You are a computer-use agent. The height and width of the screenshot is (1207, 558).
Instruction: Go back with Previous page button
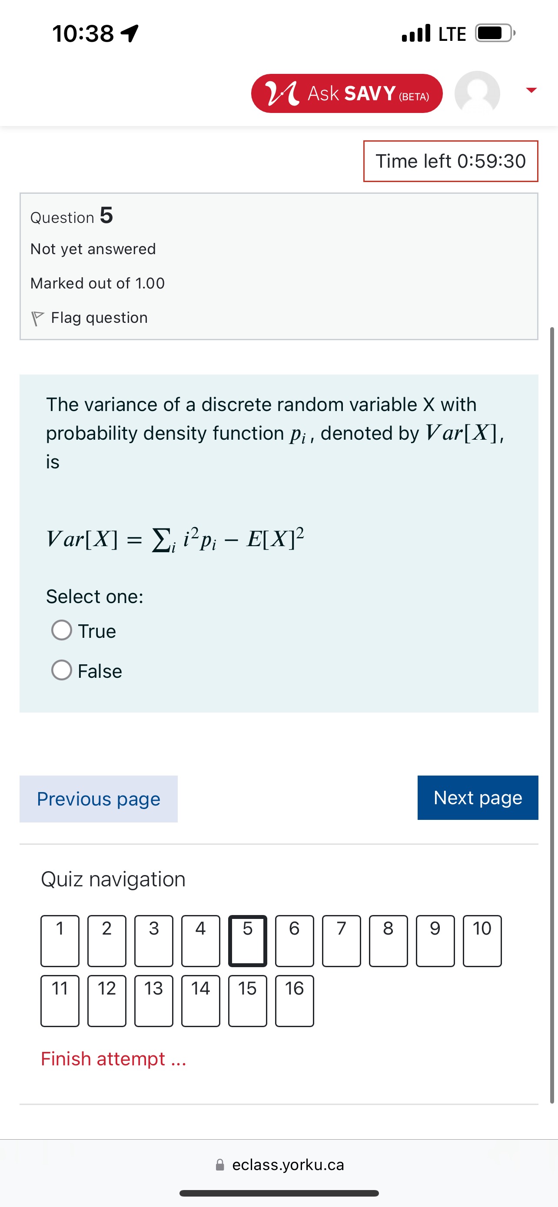[98, 799]
